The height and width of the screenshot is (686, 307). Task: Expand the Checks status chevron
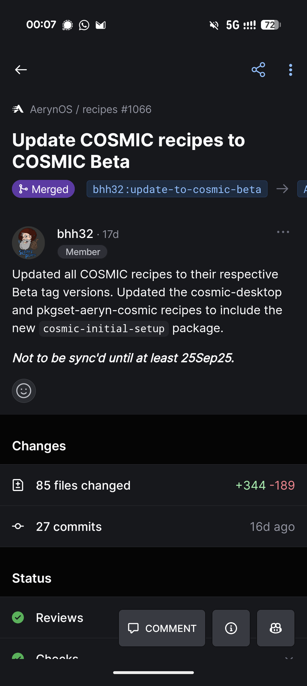[x=289, y=658]
